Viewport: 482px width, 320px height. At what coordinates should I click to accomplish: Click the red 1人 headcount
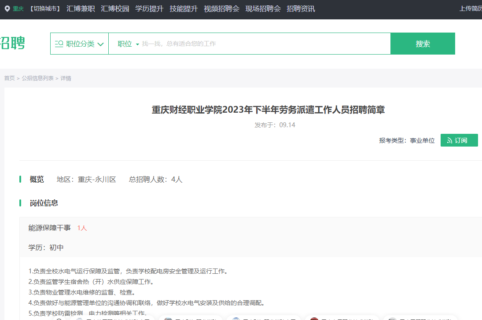coord(82,228)
